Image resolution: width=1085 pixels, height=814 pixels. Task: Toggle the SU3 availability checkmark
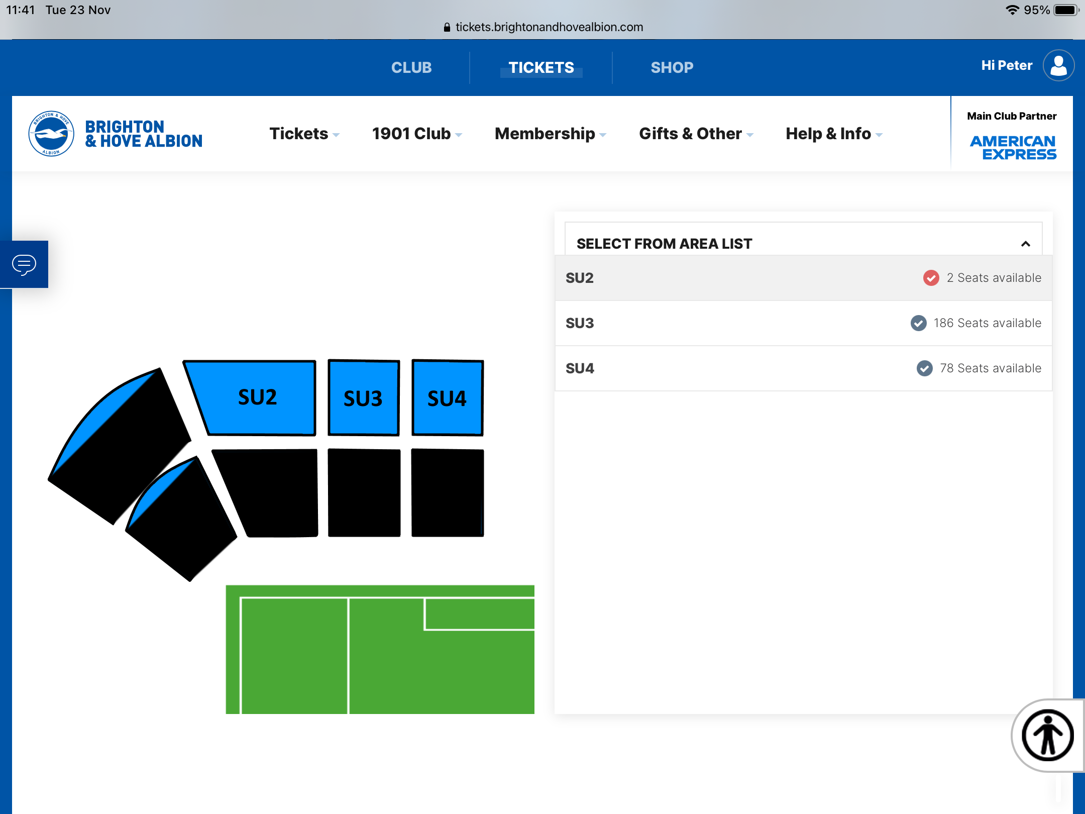click(x=919, y=323)
